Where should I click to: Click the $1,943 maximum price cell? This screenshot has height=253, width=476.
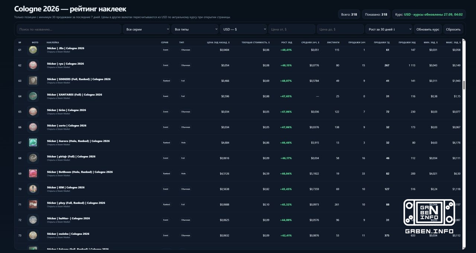tap(456, 81)
